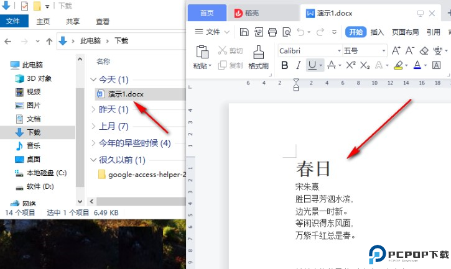
Task: Click the text effects outlined A icon
Action: coord(379,65)
